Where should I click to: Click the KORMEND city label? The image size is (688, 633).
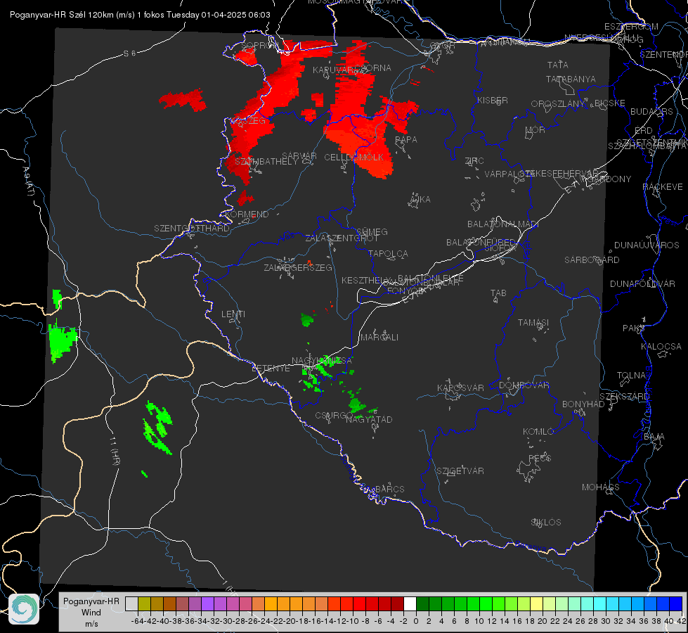pos(247,215)
